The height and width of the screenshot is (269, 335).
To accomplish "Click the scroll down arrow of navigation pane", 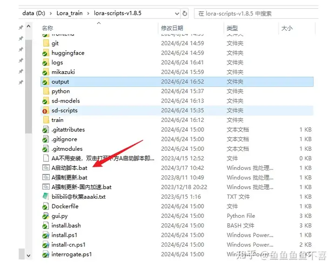I will (x=29, y=255).
